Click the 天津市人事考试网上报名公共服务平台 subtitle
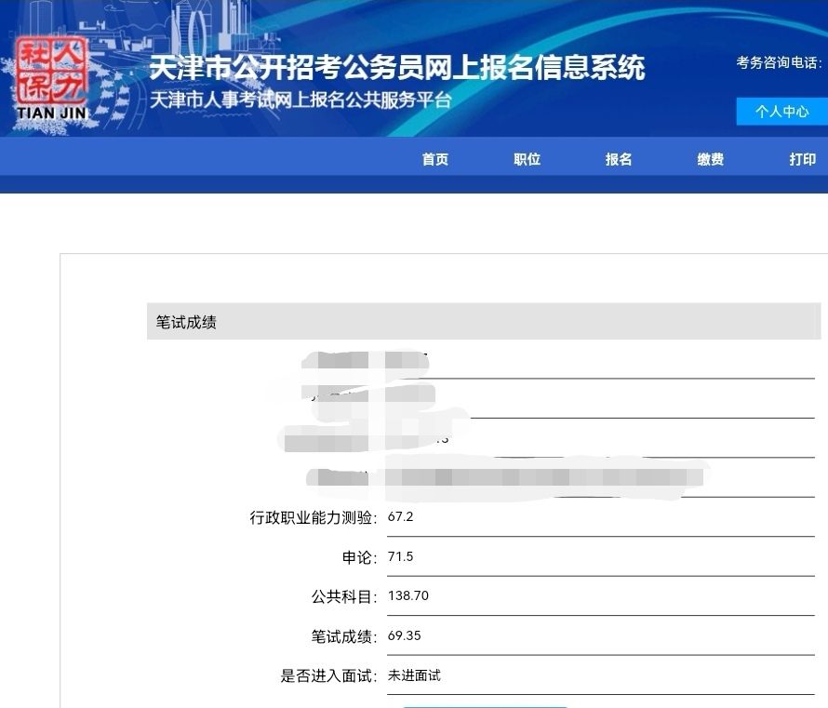The image size is (828, 708). [300, 100]
